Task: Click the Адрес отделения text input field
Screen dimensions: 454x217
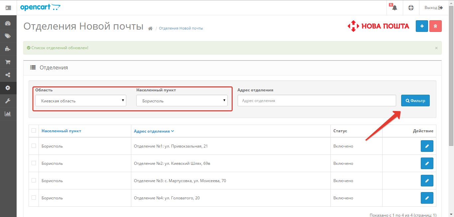Action: click(316, 101)
